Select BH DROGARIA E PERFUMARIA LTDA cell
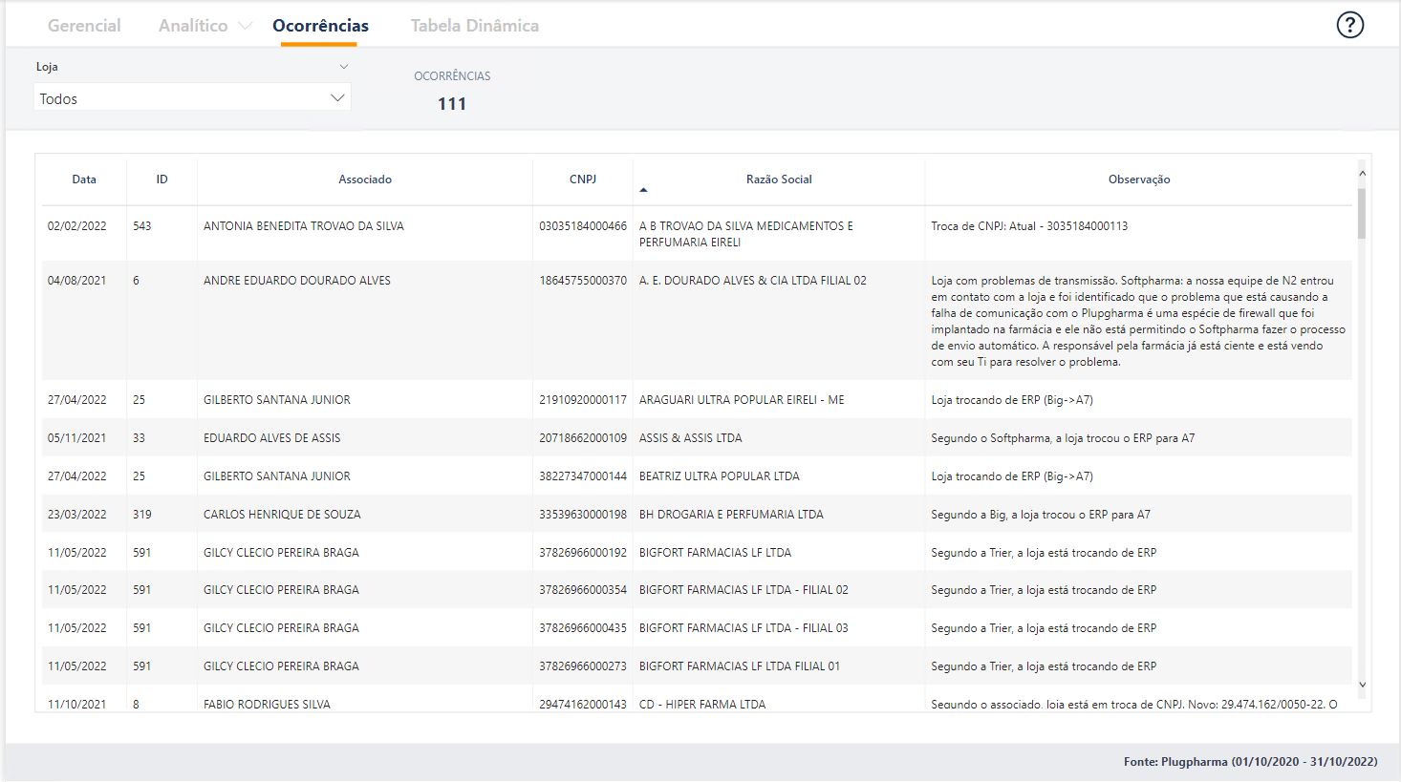Screen dimensions: 1401x782 731,515
